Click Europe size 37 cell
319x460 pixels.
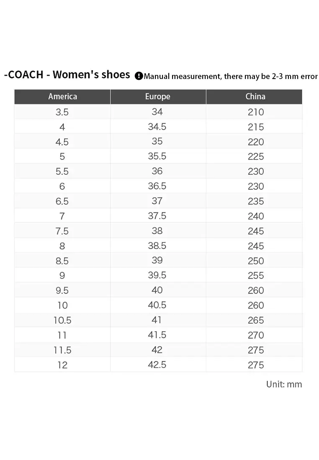(x=157, y=201)
